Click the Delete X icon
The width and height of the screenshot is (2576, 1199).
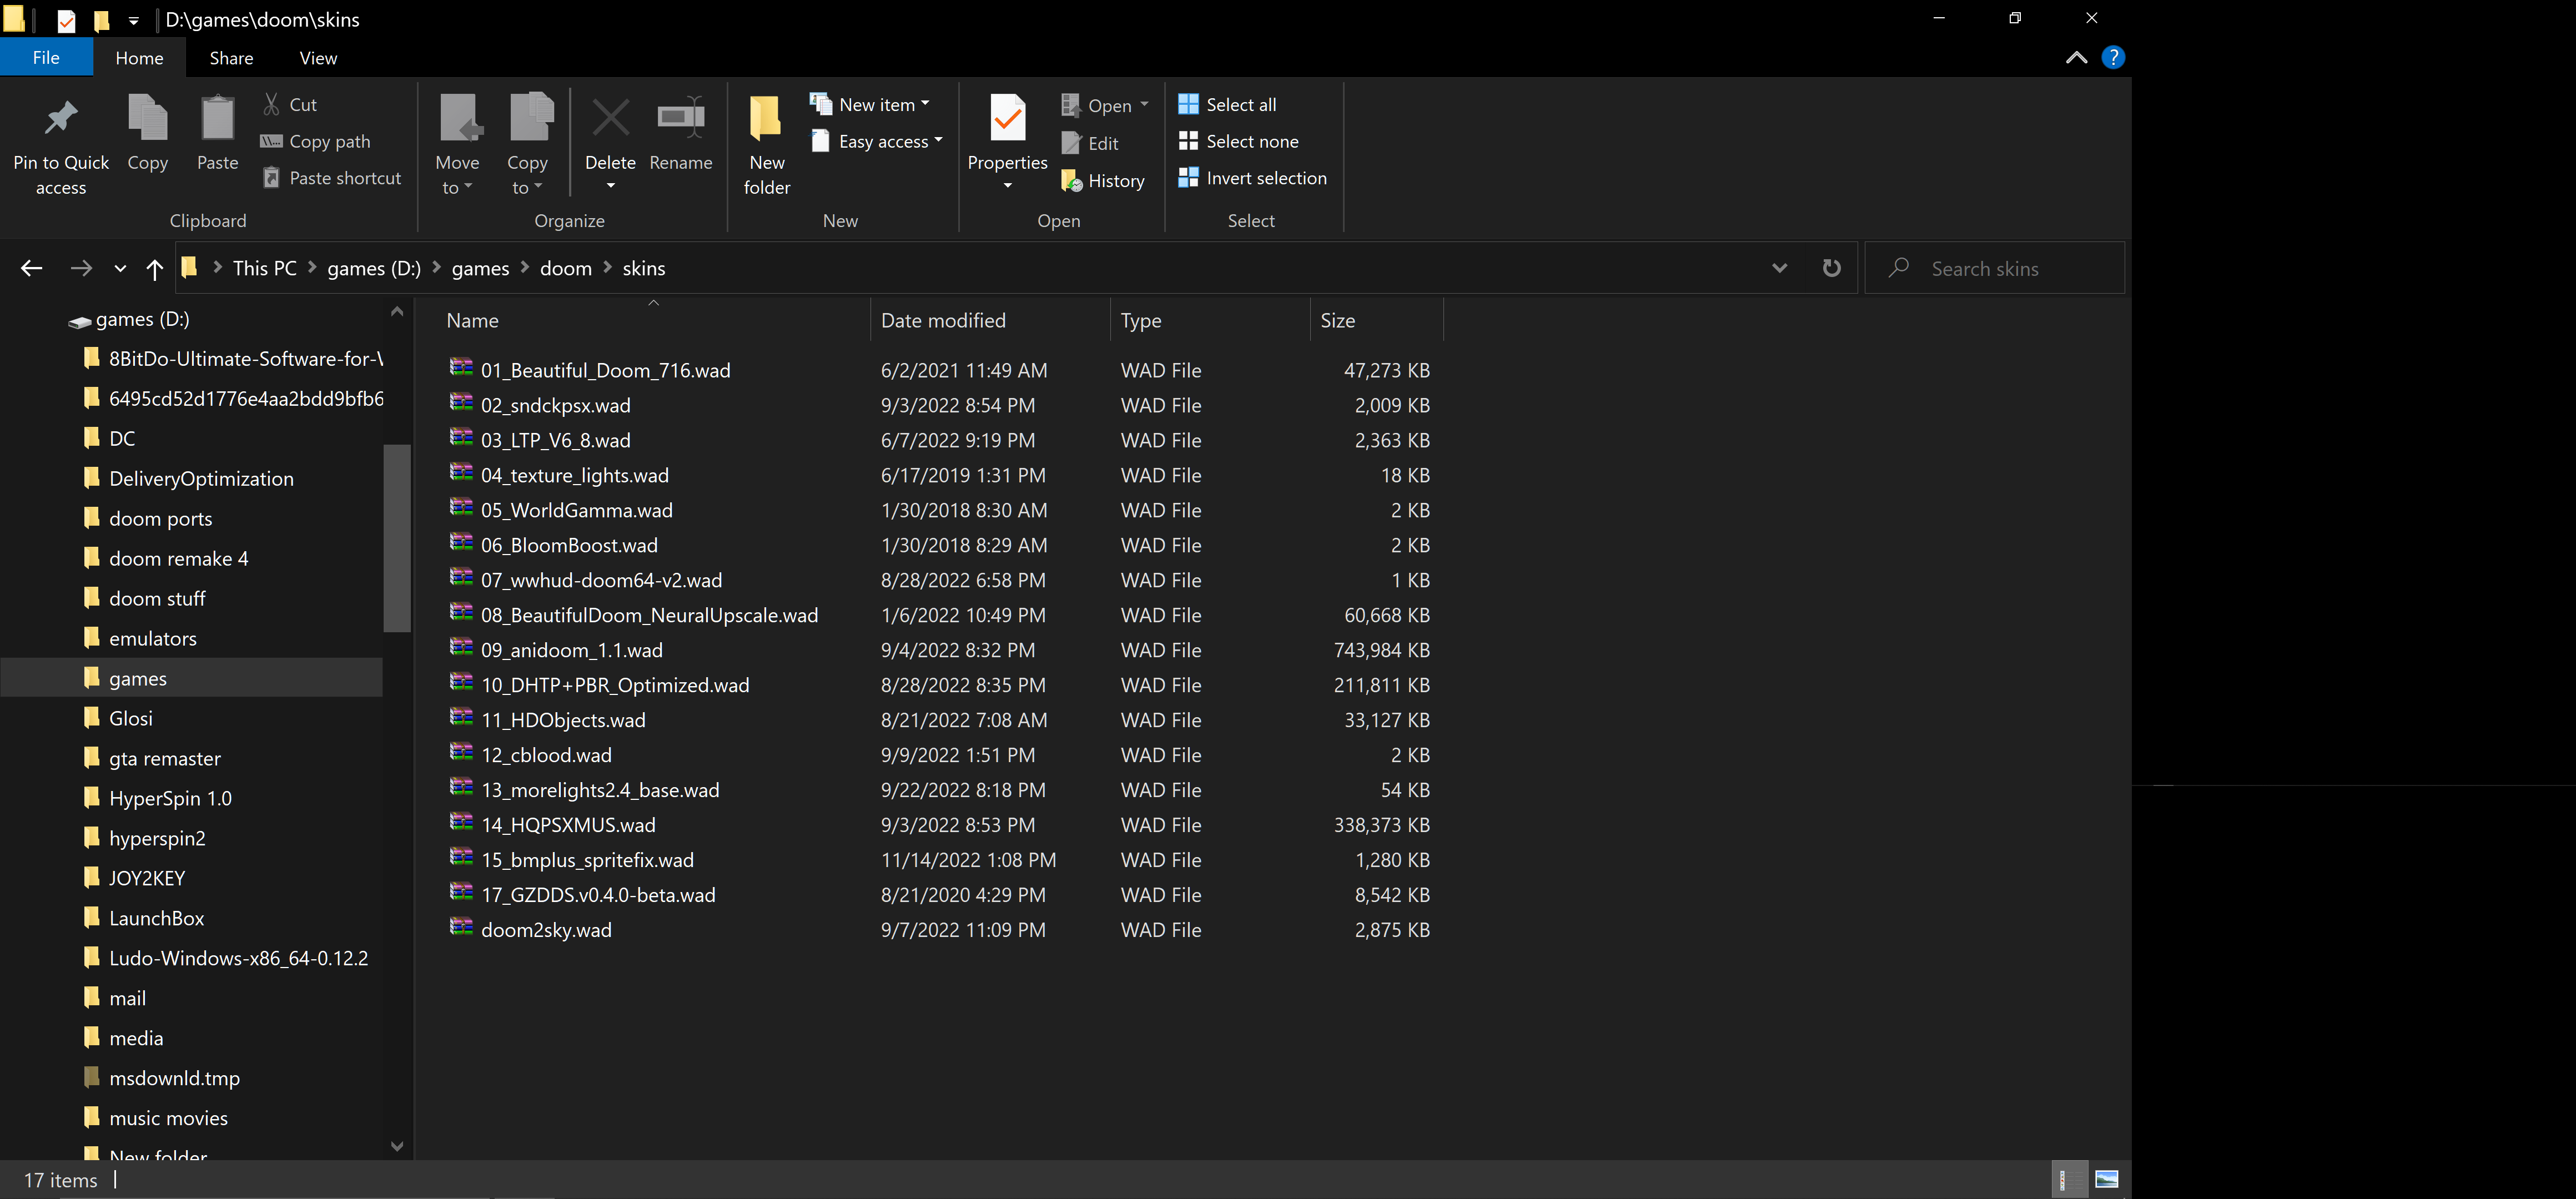[x=610, y=118]
